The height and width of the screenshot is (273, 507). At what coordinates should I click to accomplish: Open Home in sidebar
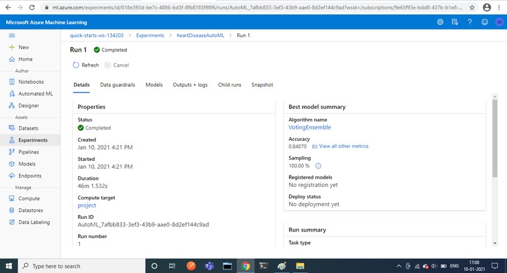(25, 59)
